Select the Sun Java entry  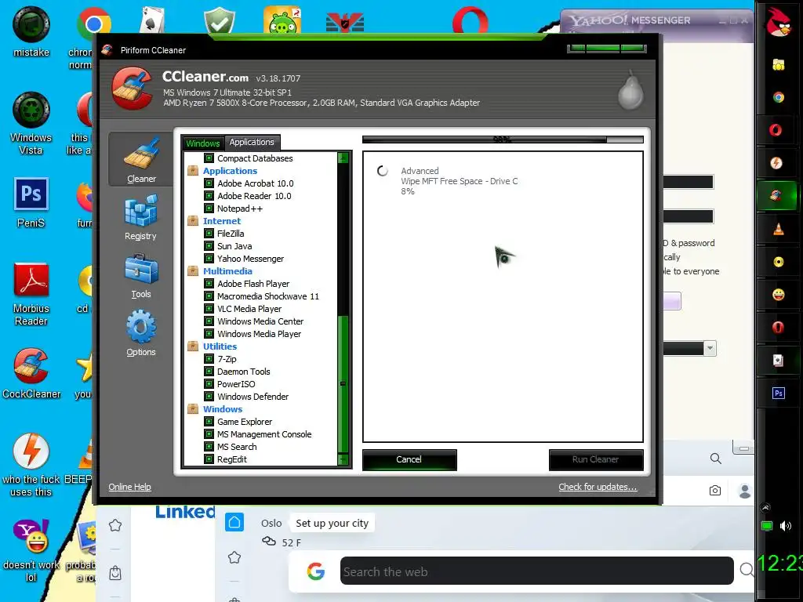[x=234, y=246]
